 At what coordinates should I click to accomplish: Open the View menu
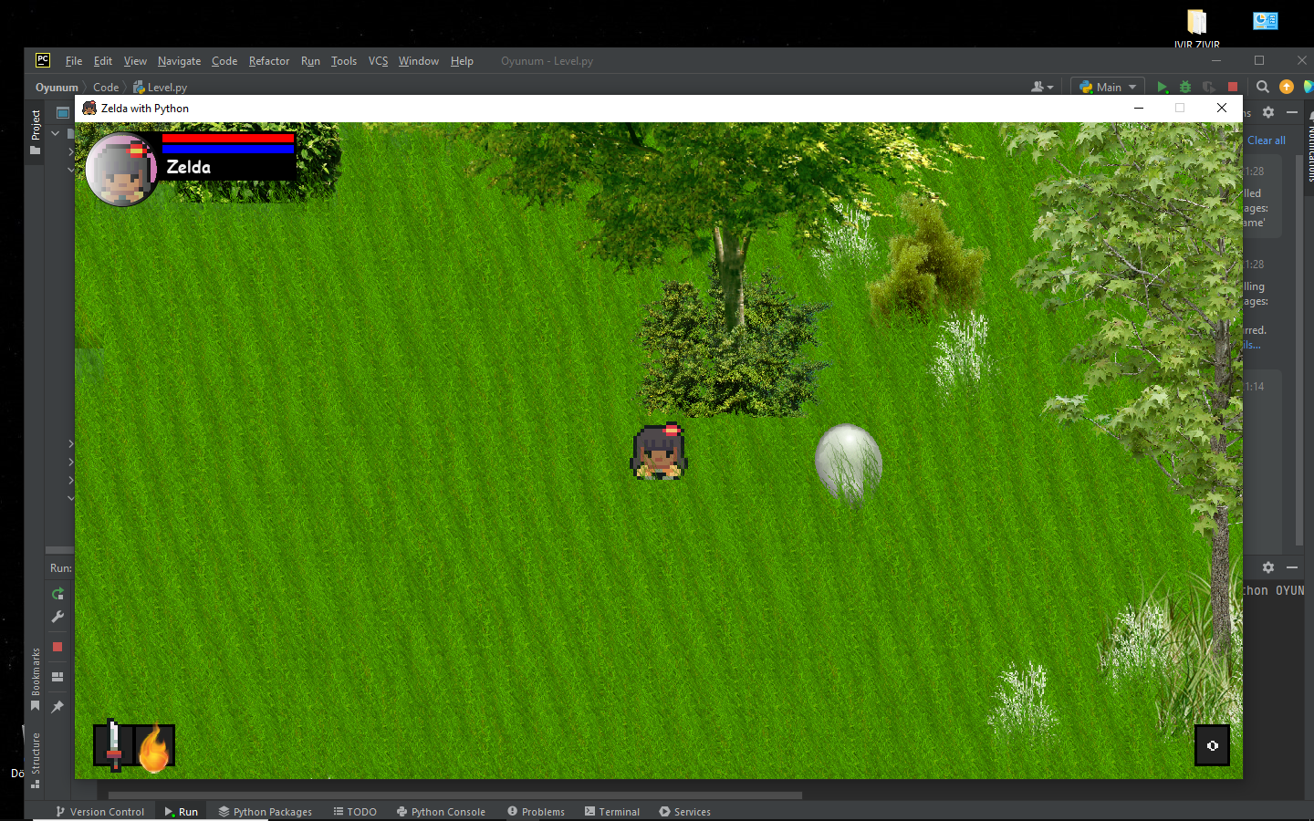click(135, 61)
